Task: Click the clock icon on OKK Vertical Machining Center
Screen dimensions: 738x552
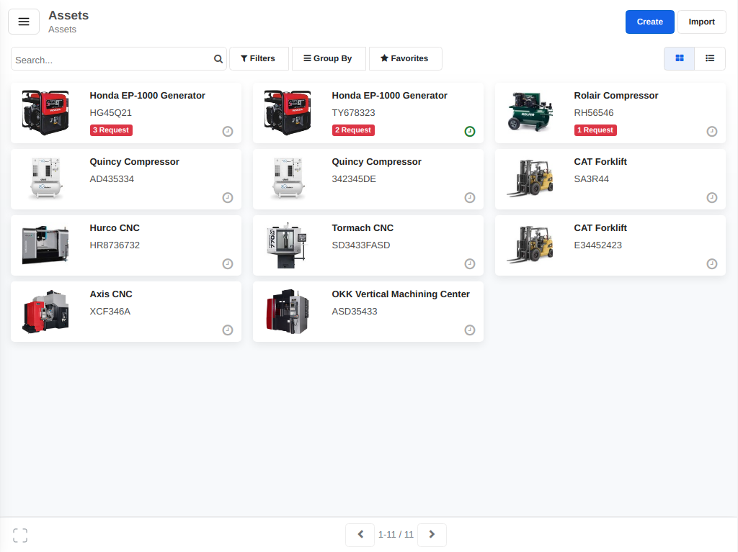Action: tap(469, 330)
